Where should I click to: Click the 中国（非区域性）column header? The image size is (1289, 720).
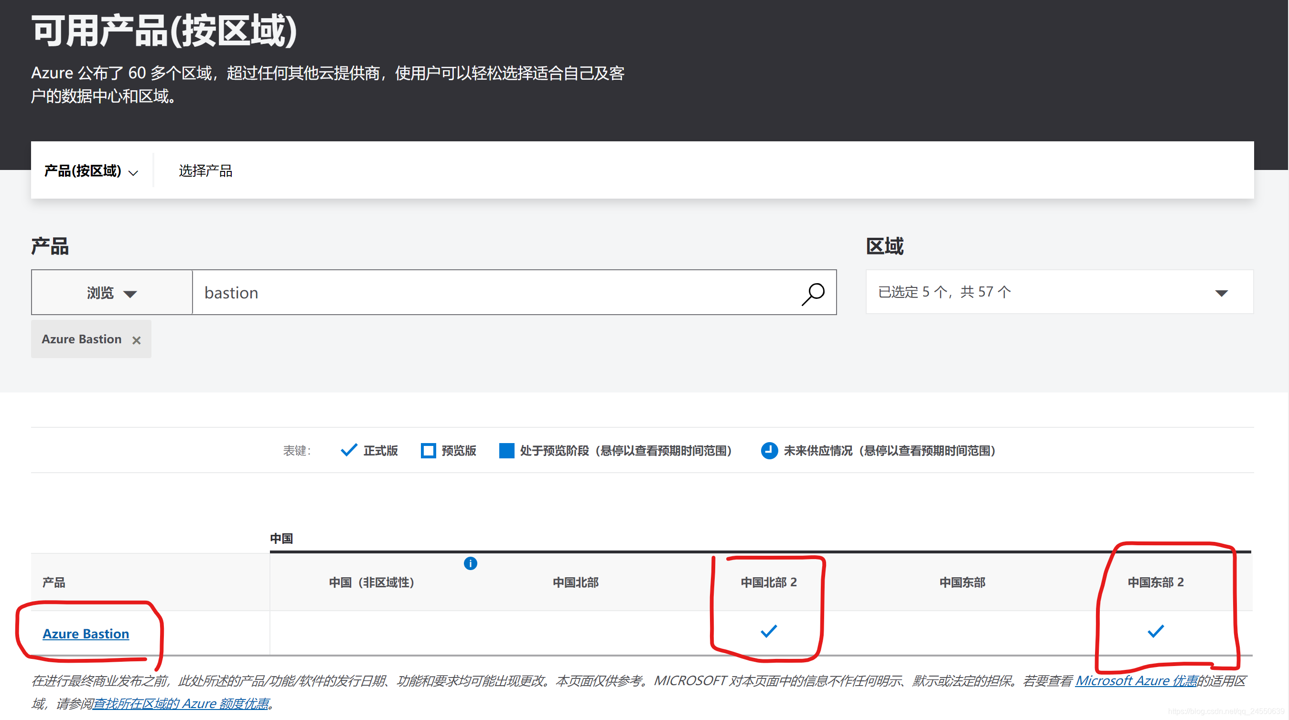(371, 582)
